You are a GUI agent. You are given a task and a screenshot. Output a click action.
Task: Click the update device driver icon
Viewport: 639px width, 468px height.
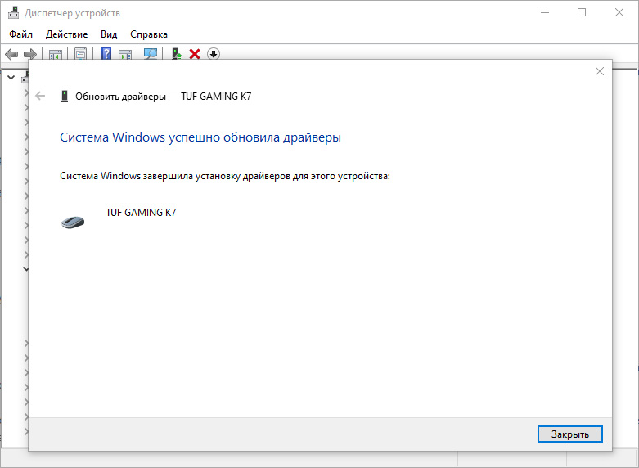[177, 54]
